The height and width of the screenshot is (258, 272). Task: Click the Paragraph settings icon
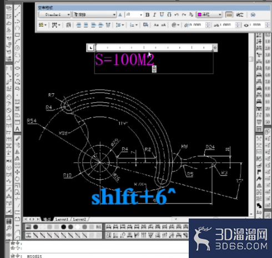point(68,25)
